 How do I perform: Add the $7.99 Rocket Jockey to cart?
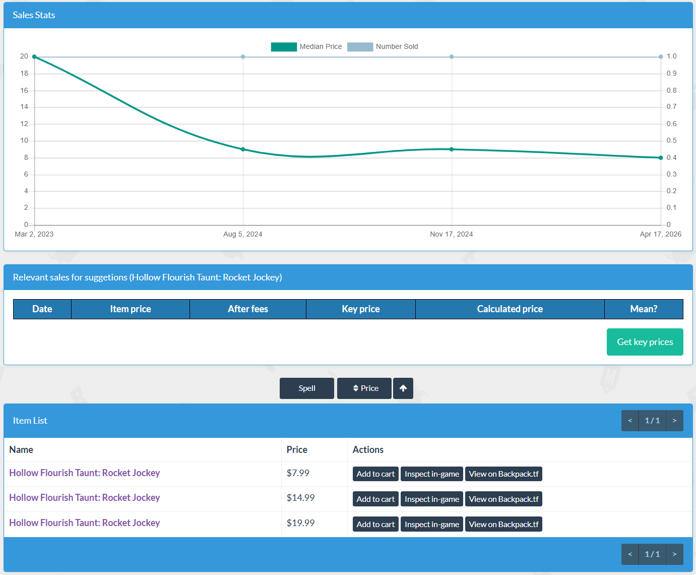375,474
